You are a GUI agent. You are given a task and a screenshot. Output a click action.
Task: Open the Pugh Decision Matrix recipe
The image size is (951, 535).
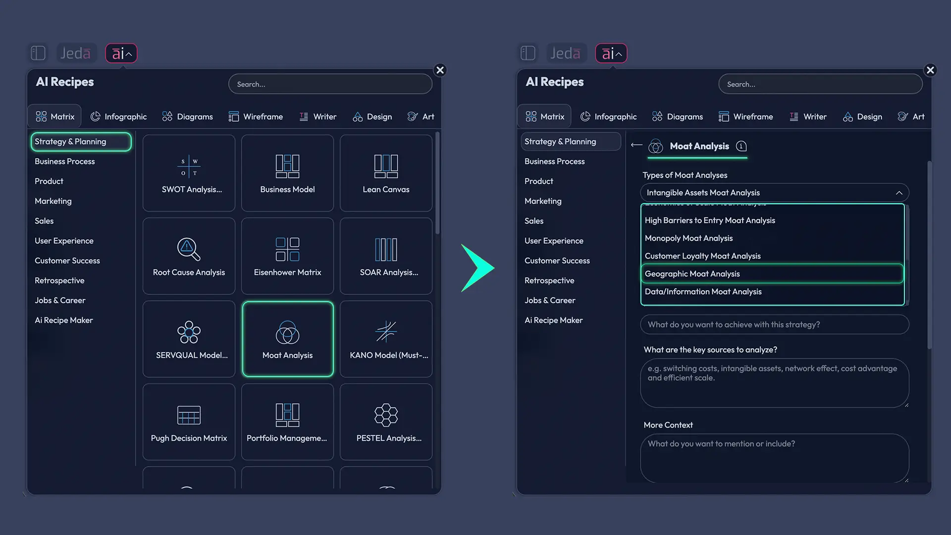pos(189,421)
